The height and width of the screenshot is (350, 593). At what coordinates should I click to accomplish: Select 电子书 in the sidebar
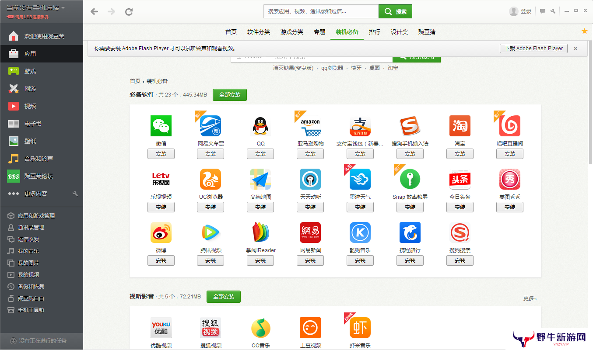coord(42,124)
